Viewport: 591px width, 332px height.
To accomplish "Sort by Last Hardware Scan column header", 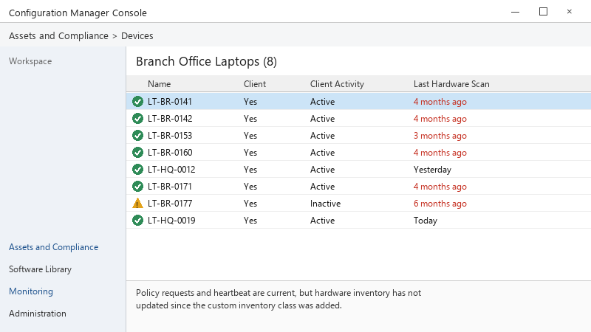I will coord(451,84).
